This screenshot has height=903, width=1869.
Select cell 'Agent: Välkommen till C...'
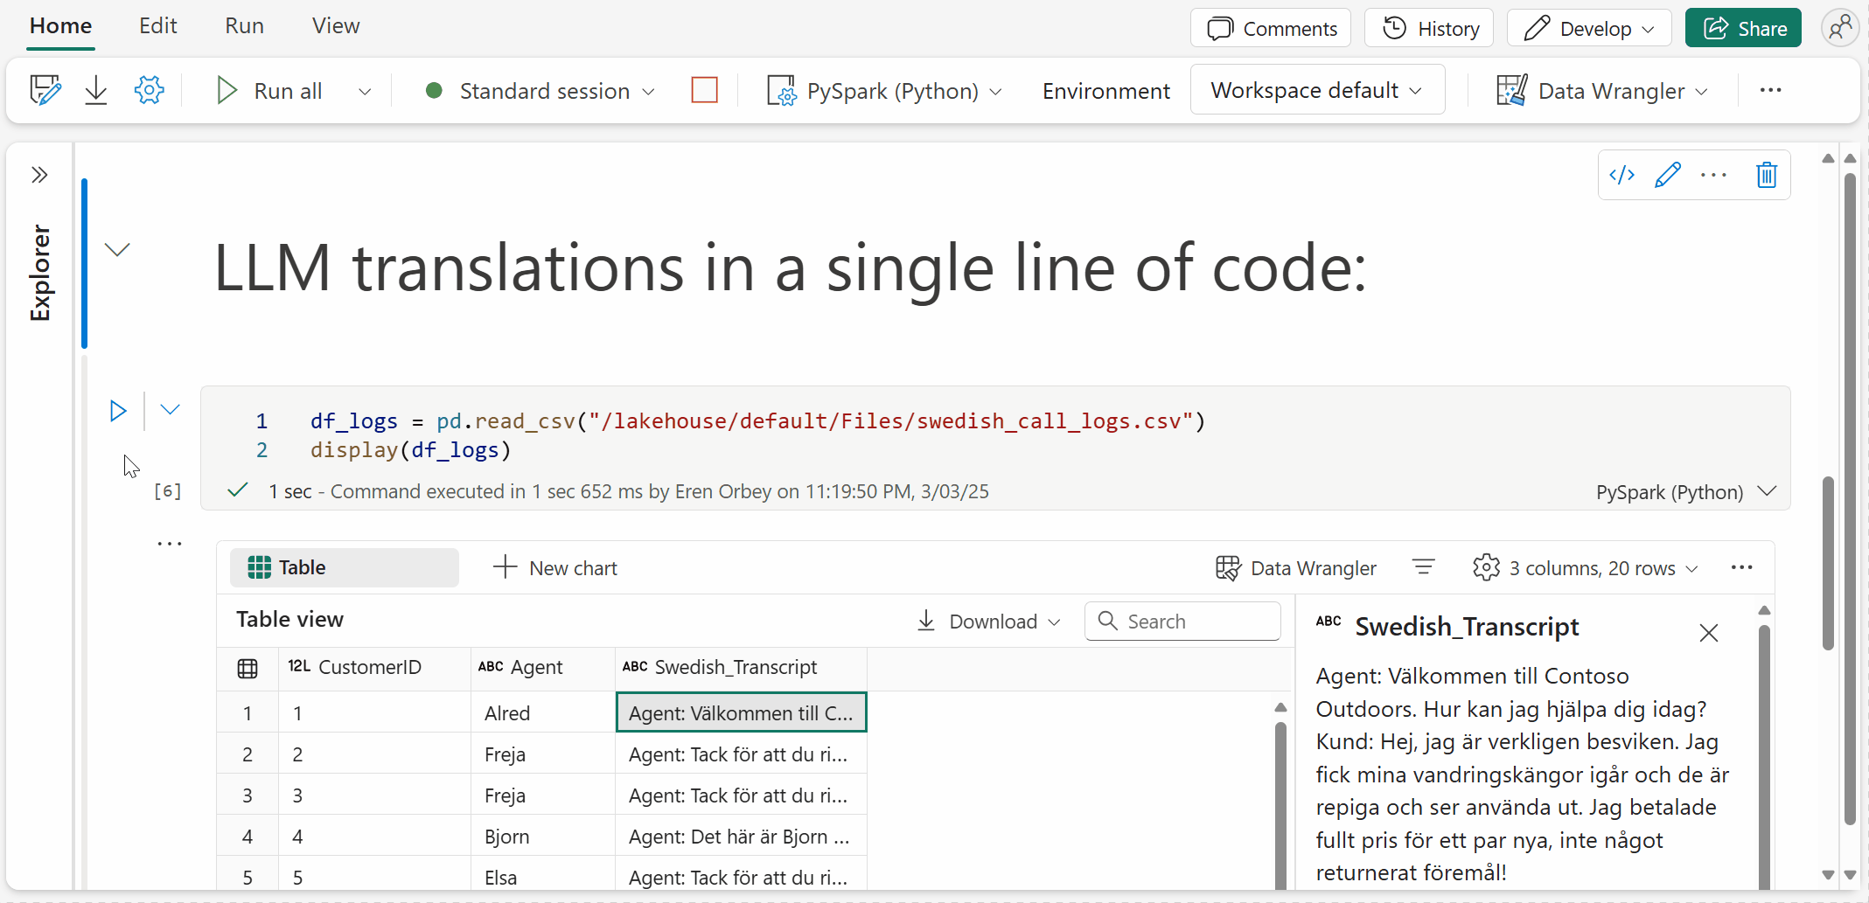[742, 712]
